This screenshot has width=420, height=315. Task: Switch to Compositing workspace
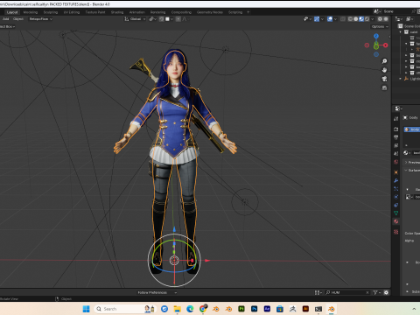pyautogui.click(x=181, y=12)
